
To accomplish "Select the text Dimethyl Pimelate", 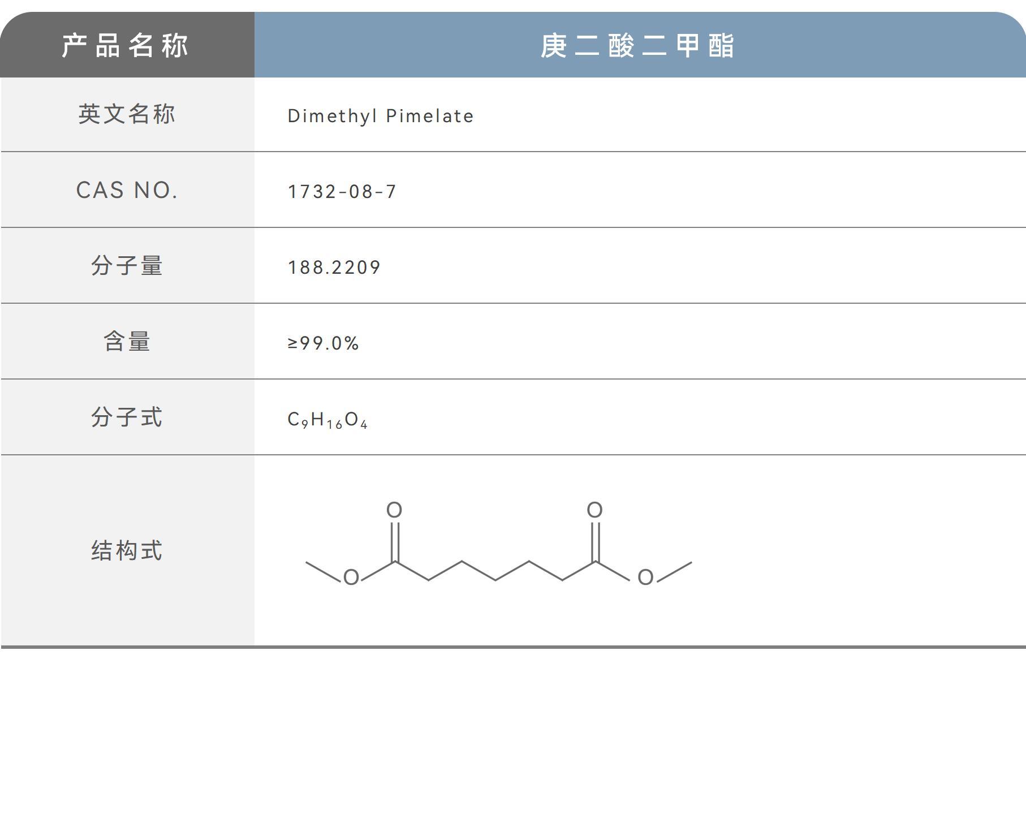I will (379, 116).
